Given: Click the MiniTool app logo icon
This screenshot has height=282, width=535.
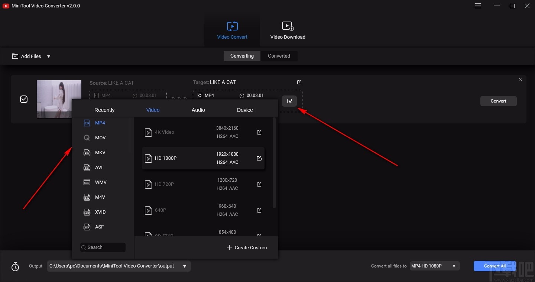Looking at the screenshot, I should point(6,6).
